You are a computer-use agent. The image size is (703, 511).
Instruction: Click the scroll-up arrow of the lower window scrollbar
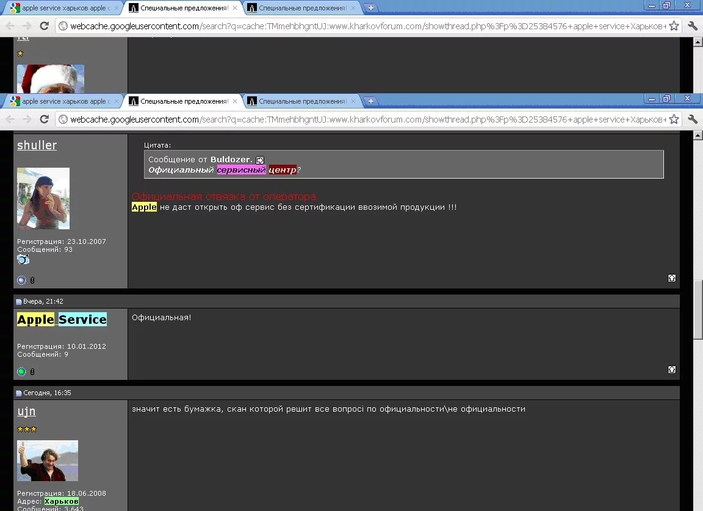698,135
